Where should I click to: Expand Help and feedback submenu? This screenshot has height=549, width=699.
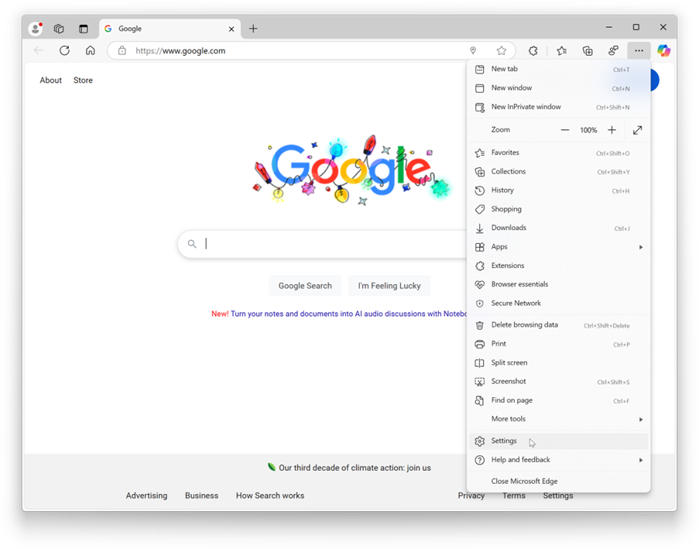click(x=558, y=460)
